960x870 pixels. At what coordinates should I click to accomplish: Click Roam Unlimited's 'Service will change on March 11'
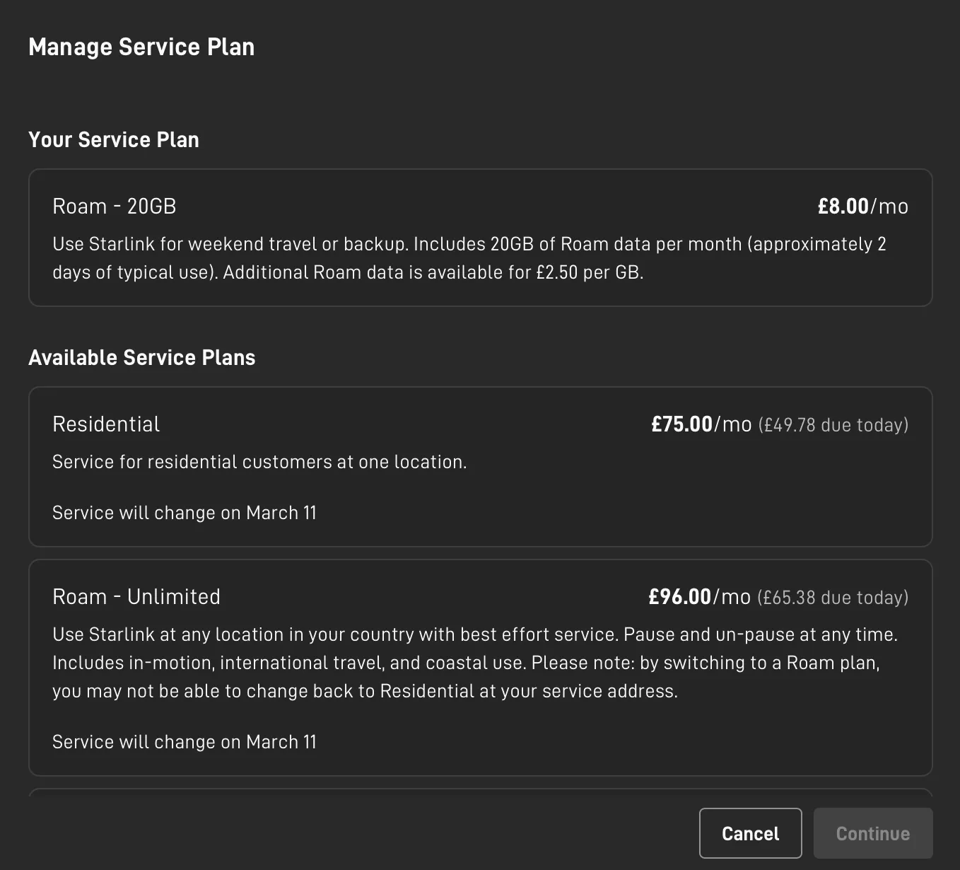click(x=185, y=742)
